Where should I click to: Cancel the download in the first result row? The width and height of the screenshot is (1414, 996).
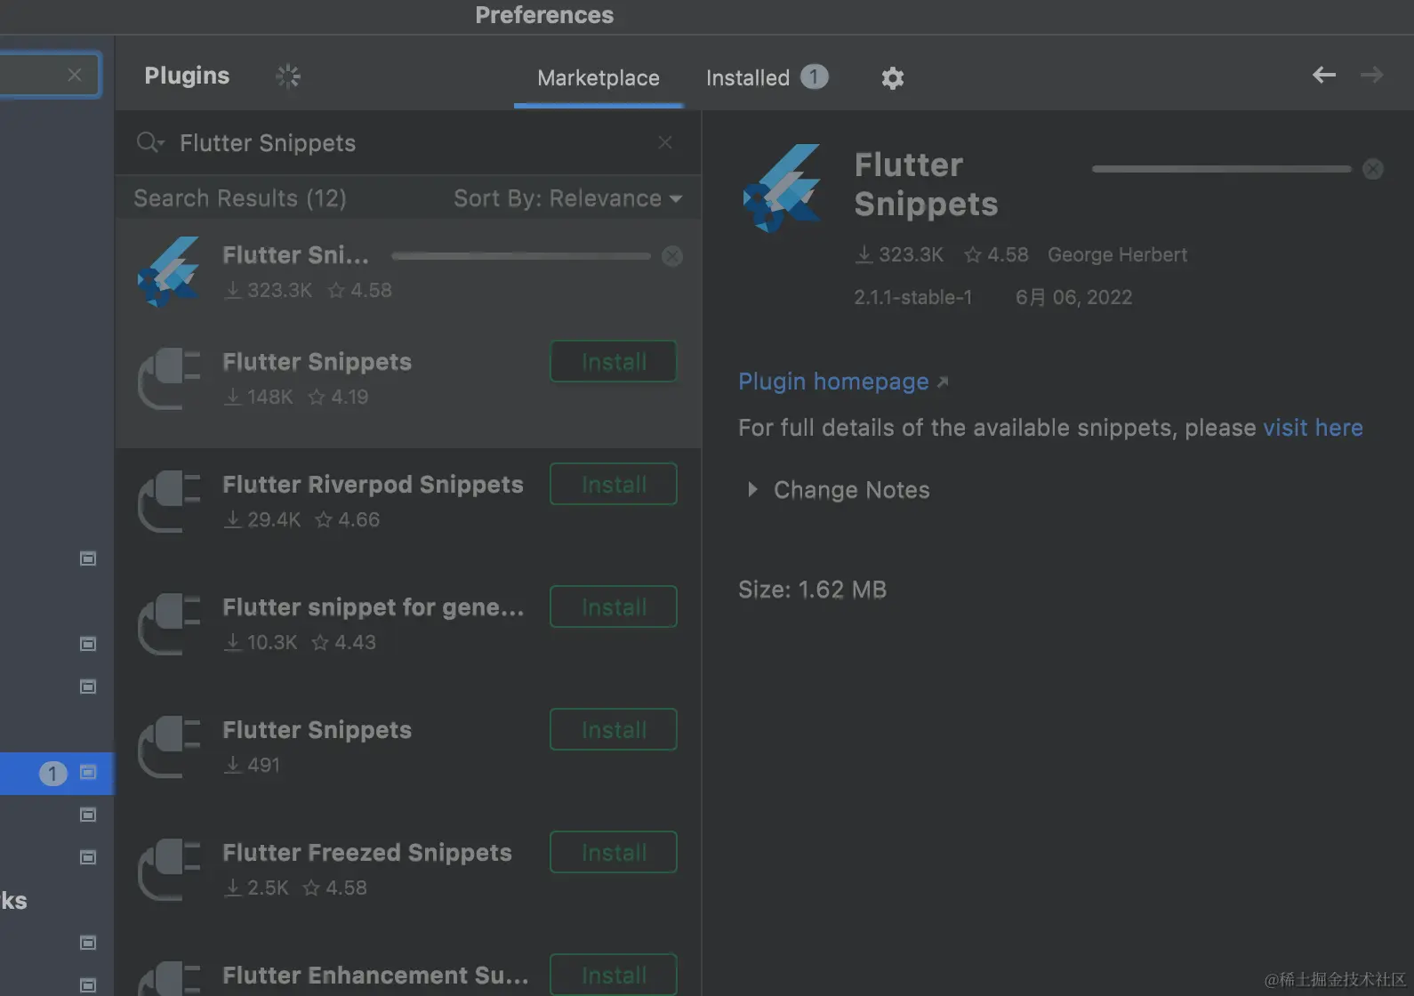click(x=672, y=256)
